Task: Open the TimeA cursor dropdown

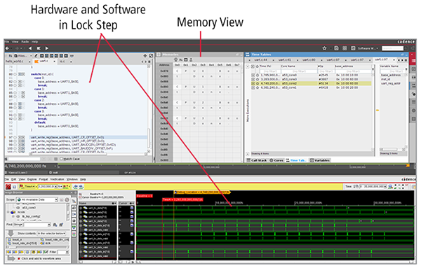Action: pos(30,186)
